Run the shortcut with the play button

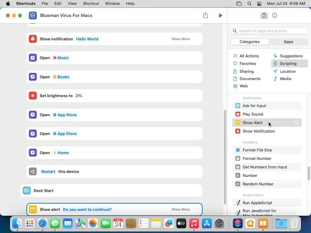(x=220, y=15)
